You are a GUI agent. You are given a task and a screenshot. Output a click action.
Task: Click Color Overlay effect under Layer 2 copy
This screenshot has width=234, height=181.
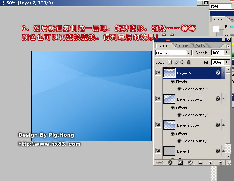pos(194,141)
